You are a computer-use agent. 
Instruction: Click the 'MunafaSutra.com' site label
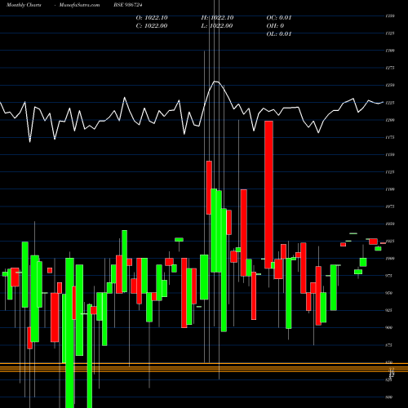click(79, 5)
